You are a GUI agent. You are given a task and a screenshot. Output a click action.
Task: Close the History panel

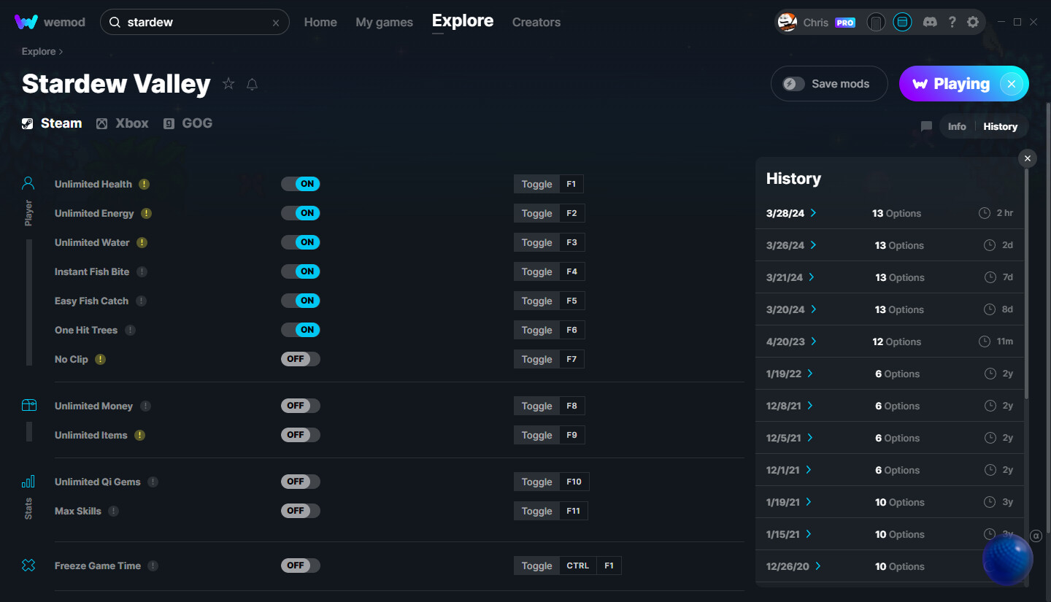[1027, 158]
